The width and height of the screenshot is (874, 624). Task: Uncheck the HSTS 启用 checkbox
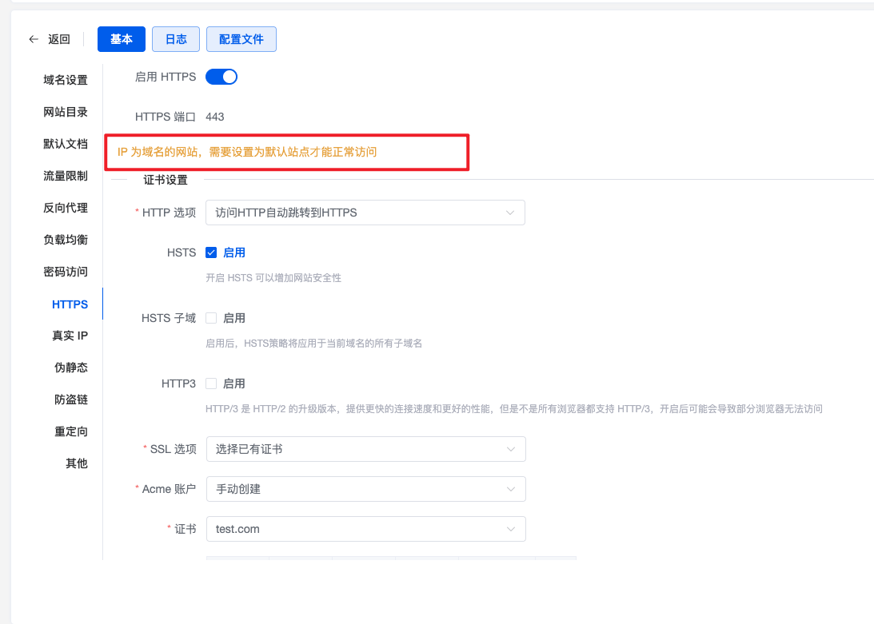pos(210,252)
